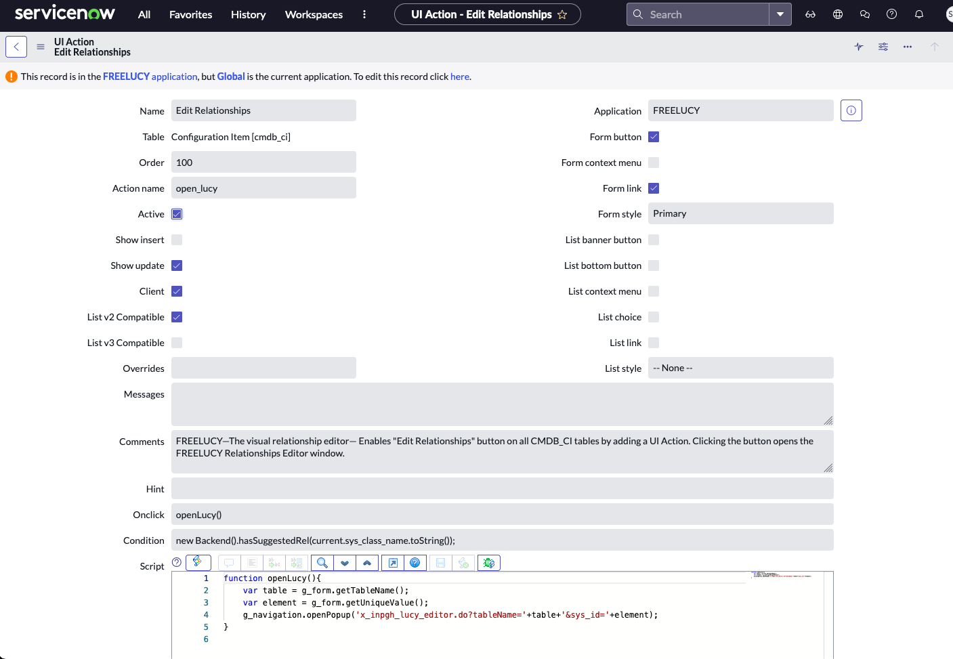Toggle the Form link checkbox
Image resolution: width=953 pixels, height=659 pixels.
coord(654,188)
